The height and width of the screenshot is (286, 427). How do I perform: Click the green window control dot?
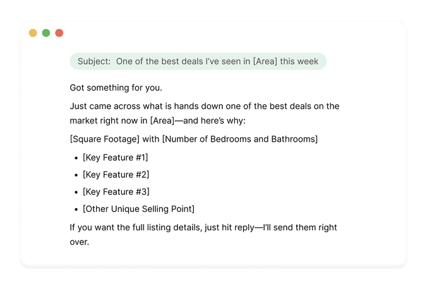coord(46,33)
